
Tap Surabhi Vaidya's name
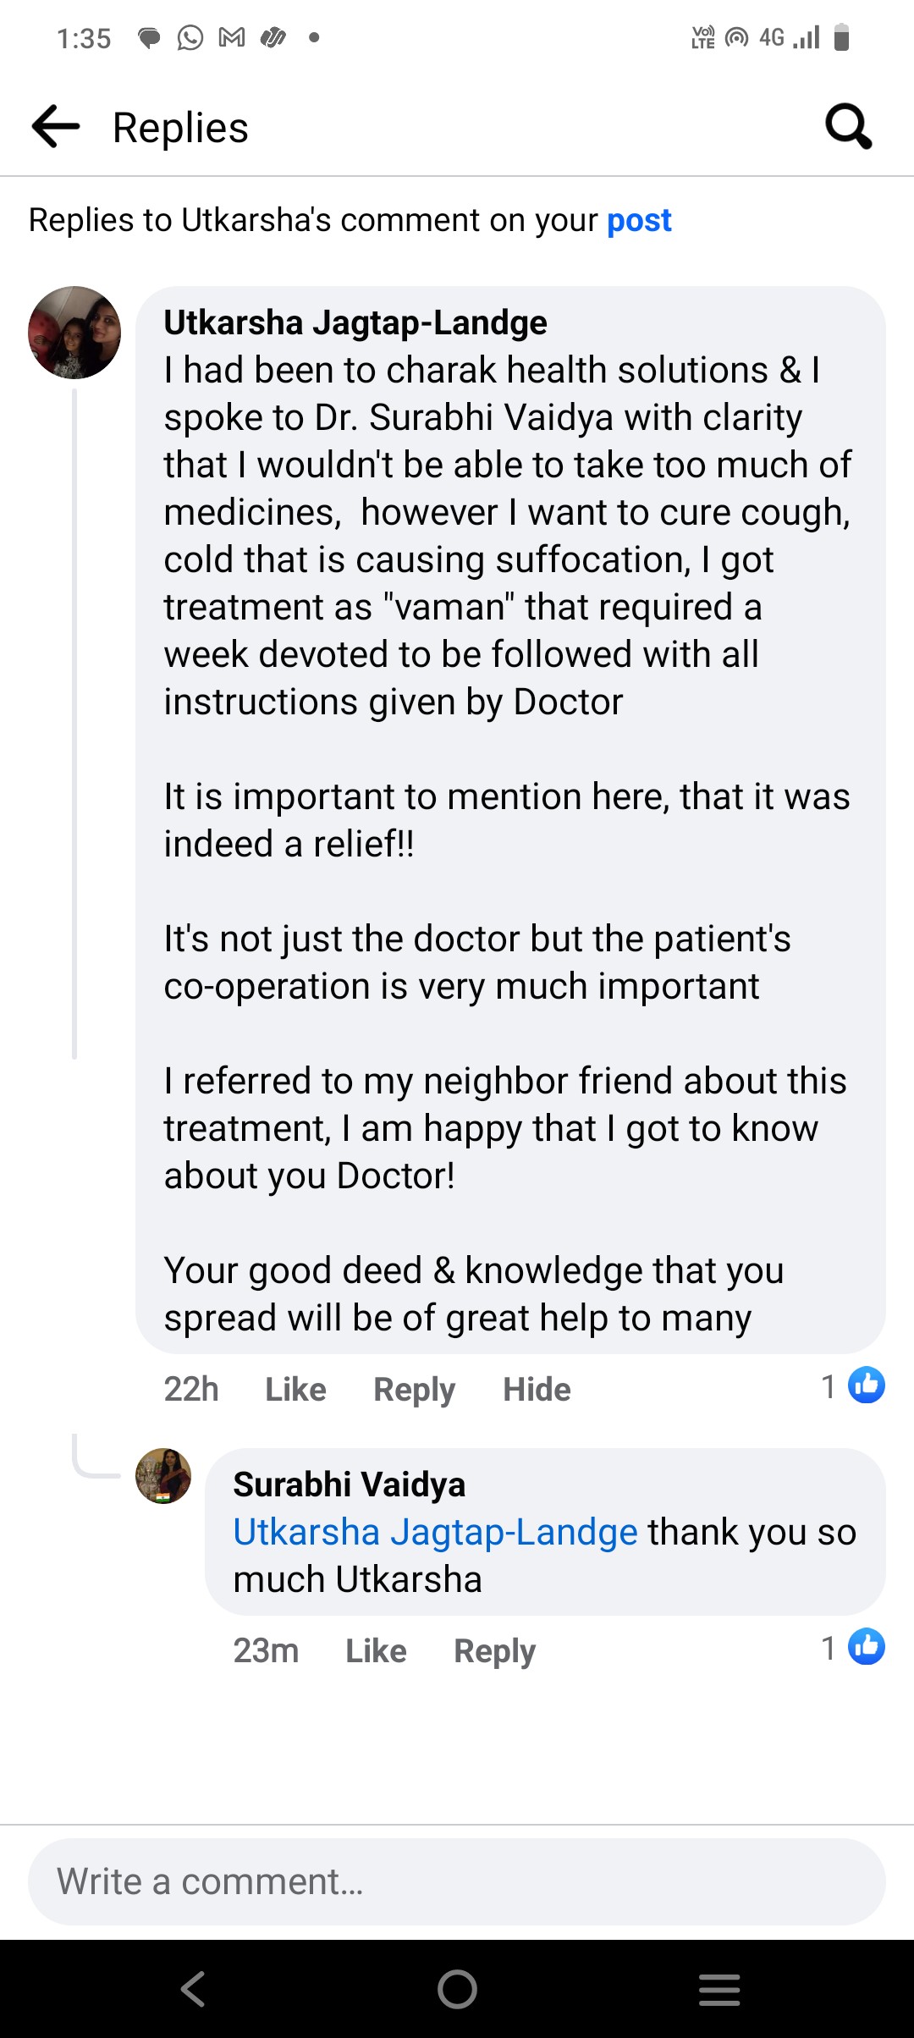(x=349, y=1484)
